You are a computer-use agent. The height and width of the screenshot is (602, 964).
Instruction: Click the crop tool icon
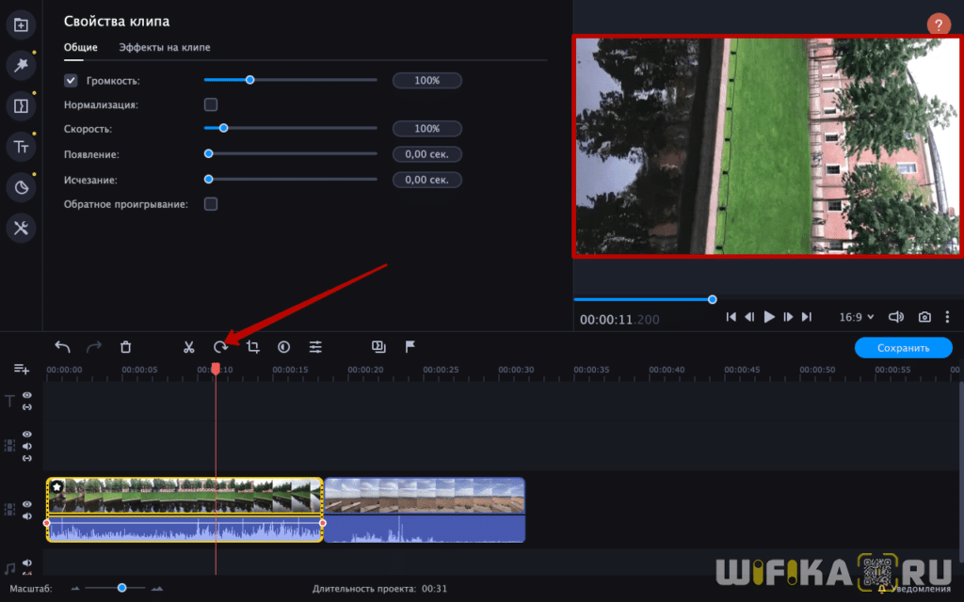click(x=252, y=347)
